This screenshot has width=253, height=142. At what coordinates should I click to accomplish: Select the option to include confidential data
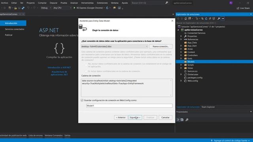[x=86, y=71]
